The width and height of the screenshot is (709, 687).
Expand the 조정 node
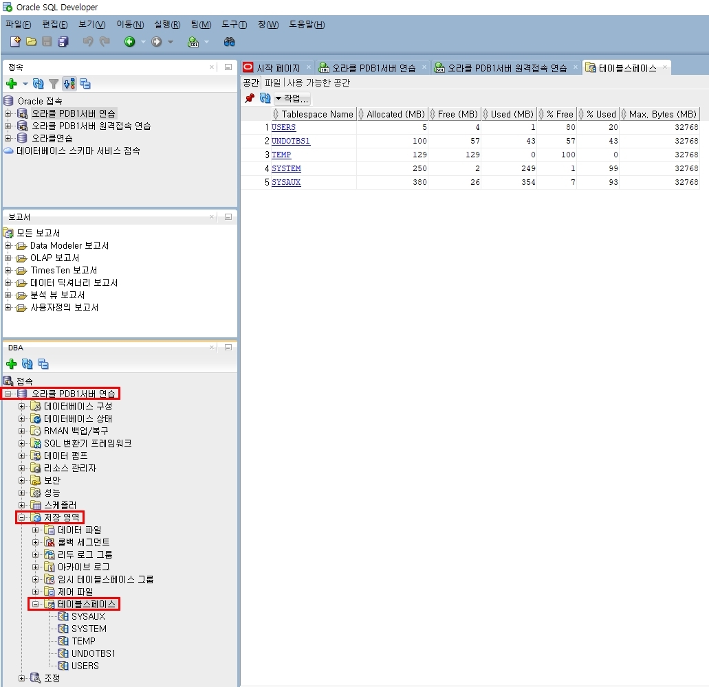pyautogui.click(x=21, y=678)
